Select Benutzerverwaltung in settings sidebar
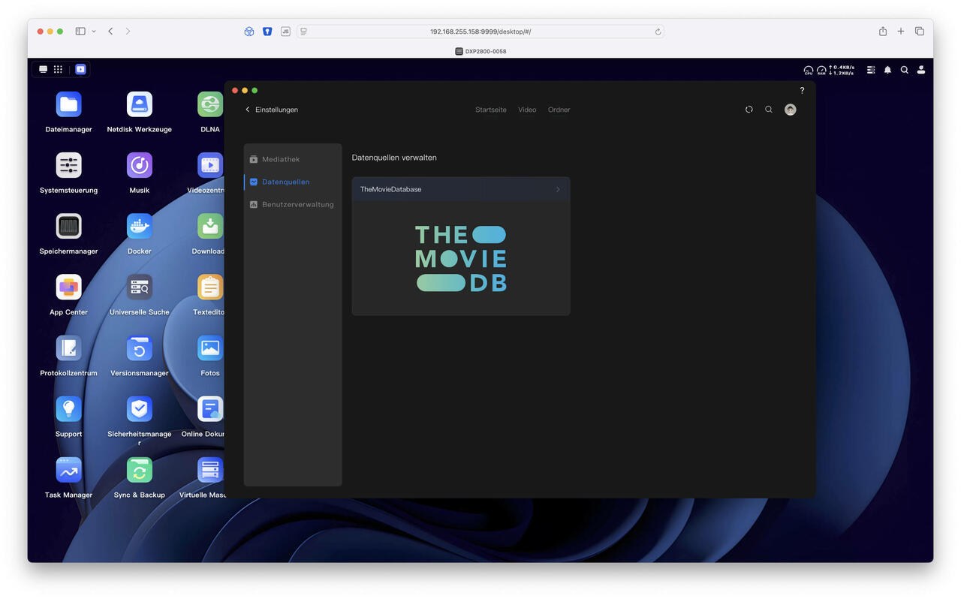961x599 pixels. point(297,204)
